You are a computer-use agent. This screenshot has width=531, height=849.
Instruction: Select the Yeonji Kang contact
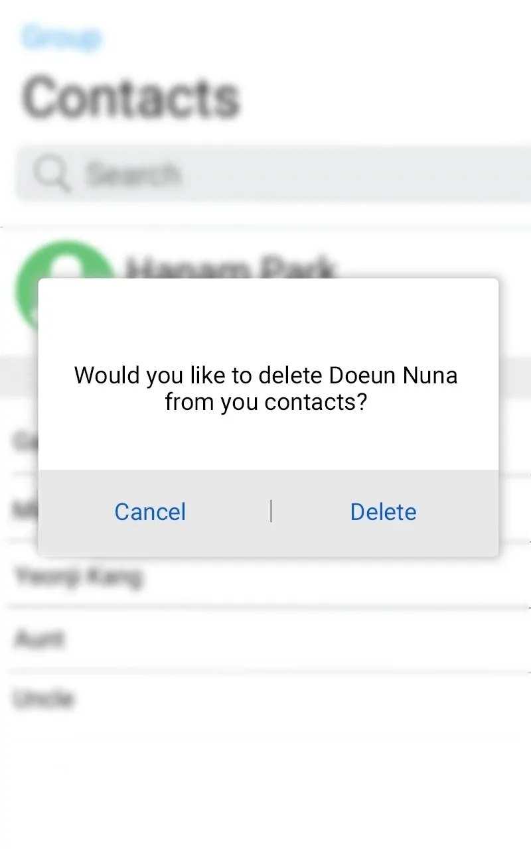point(78,576)
